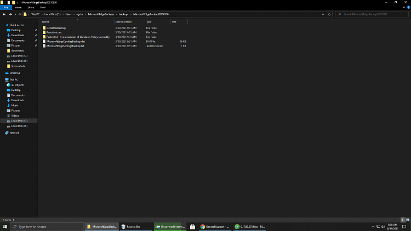Screen dimensions: 411x231
Task: Sort files by Date modified column
Action: (x=123, y=22)
